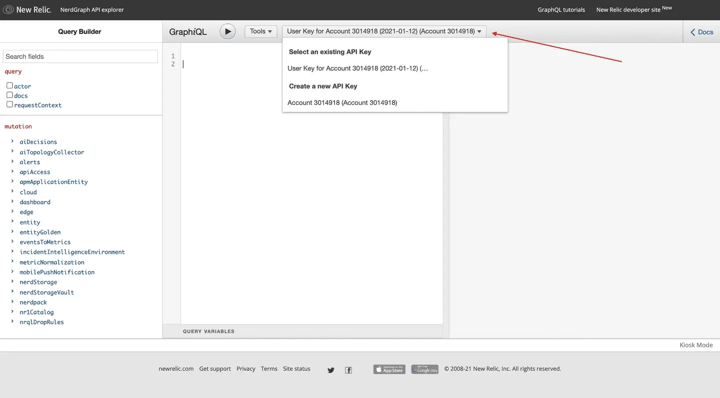Expand the nerdStorageVault mutation

pyautogui.click(x=12, y=292)
